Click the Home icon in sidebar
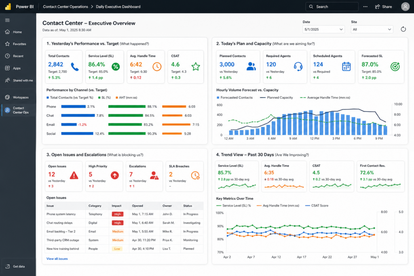Screen dimensions: 414x276 pos(7,32)
